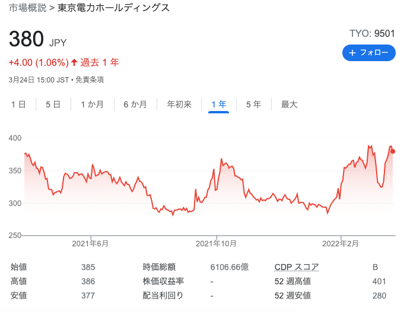Click the 52 週安値 value 280
The image size is (407, 311).
(x=379, y=296)
